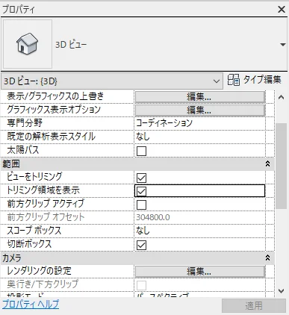Enable the 太陽パス checkbox

[141, 151]
